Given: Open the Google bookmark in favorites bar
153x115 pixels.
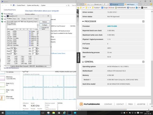Looking at the screenshot, I should [x=105, y=8].
